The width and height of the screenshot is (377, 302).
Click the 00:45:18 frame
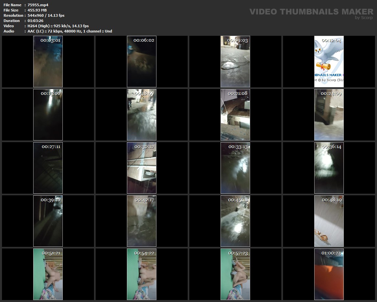(x=235, y=221)
